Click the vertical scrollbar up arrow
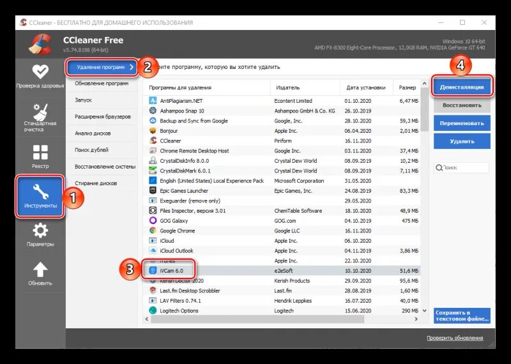The image size is (511, 364). pyautogui.click(x=424, y=84)
